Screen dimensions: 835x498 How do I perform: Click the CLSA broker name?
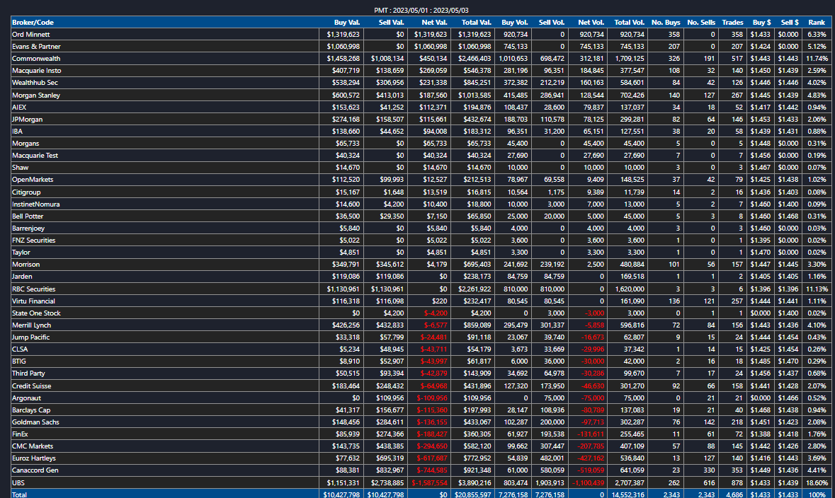point(20,349)
